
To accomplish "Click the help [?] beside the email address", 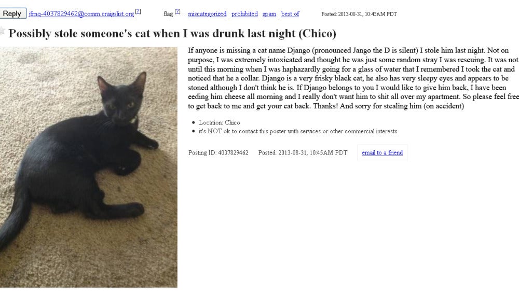I will [x=138, y=11].
